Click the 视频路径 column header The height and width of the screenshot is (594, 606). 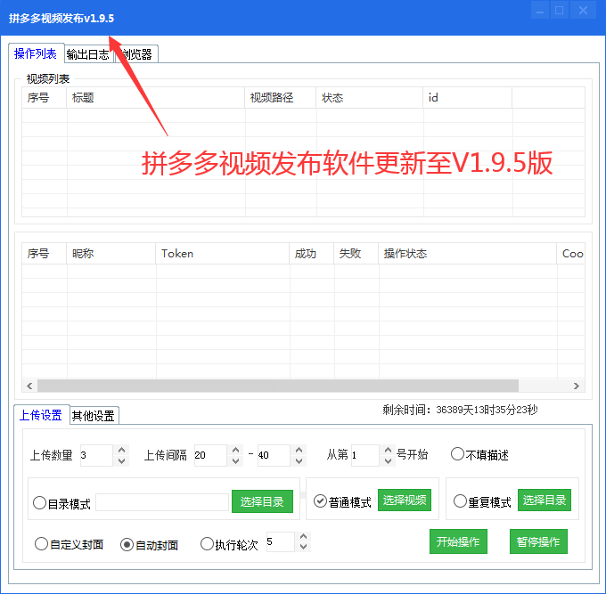[x=281, y=98]
